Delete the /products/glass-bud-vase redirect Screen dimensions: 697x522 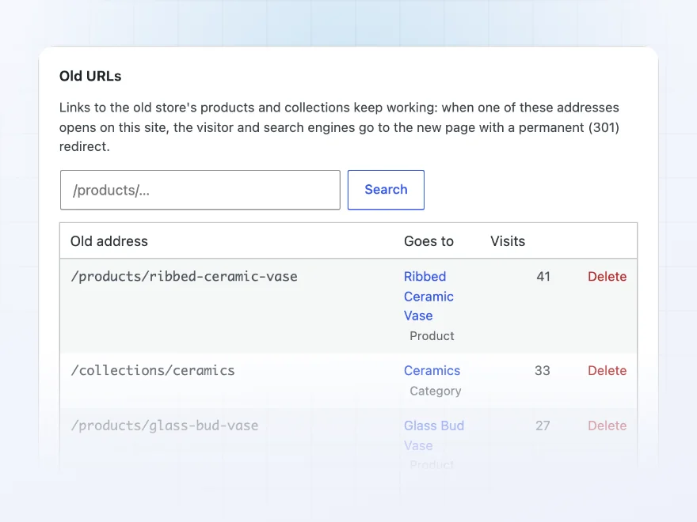(607, 426)
